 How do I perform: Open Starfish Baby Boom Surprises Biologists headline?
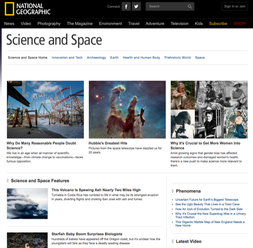tap(87, 234)
